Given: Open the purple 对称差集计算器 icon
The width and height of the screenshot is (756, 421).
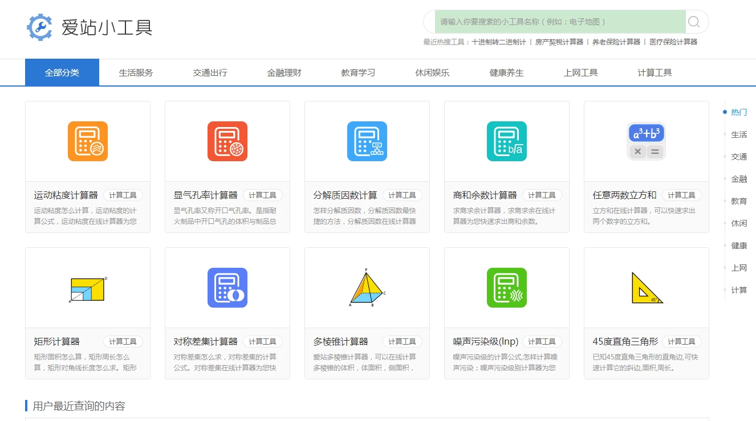Looking at the screenshot, I should [227, 288].
